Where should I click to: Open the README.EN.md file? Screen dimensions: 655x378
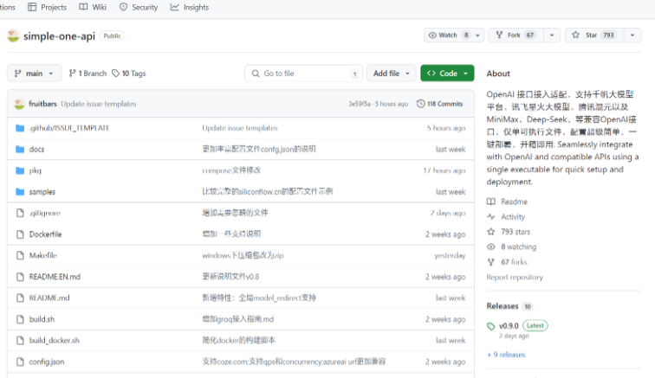click(55, 277)
